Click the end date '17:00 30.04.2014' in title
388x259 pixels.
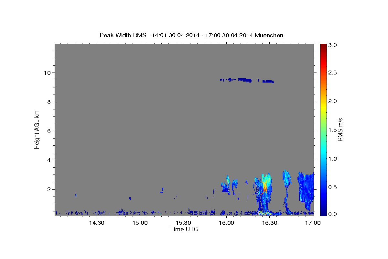click(229, 35)
